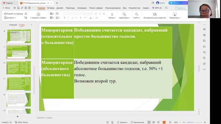Image resolution: width=221 pixels, height=124 pixels.
Task: Switch to the Главная WPS home tab
Action: click(9, 3)
